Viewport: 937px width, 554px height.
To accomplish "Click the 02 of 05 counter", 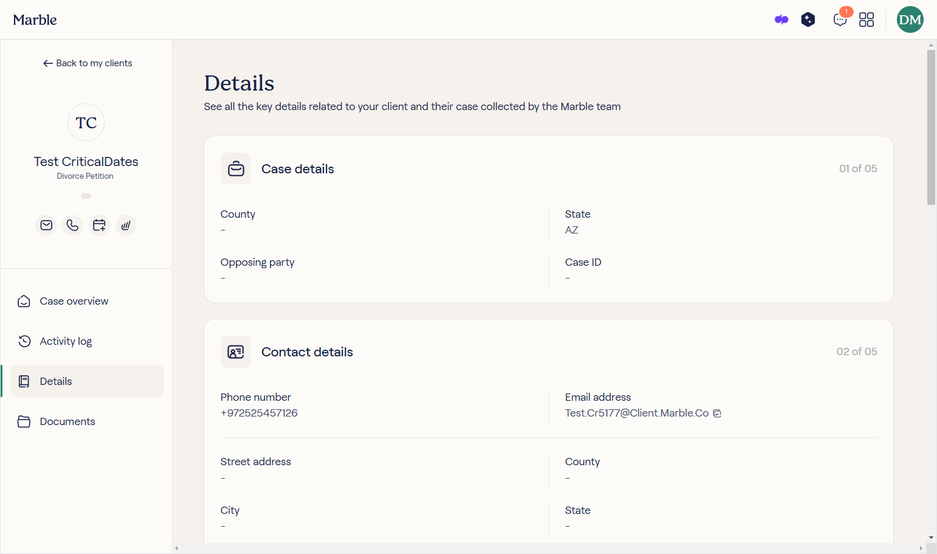I will (857, 351).
